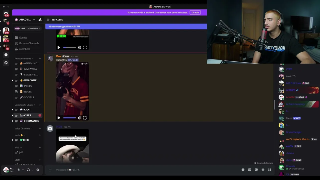This screenshot has width=320, height=180.
Task: Create channel in Notis category
Action: (40, 135)
